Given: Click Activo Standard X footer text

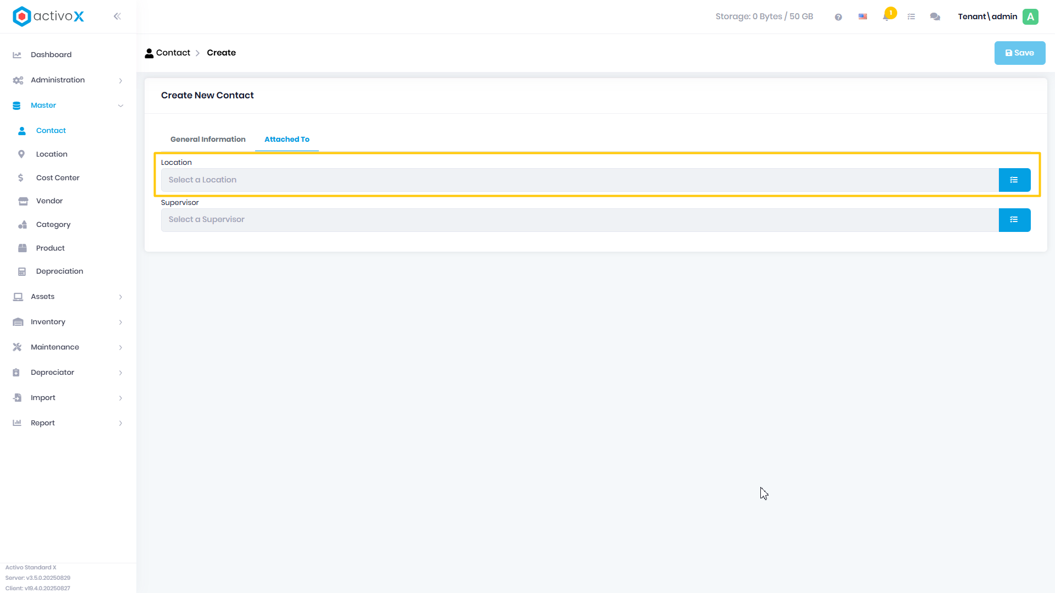Looking at the screenshot, I should click(31, 568).
